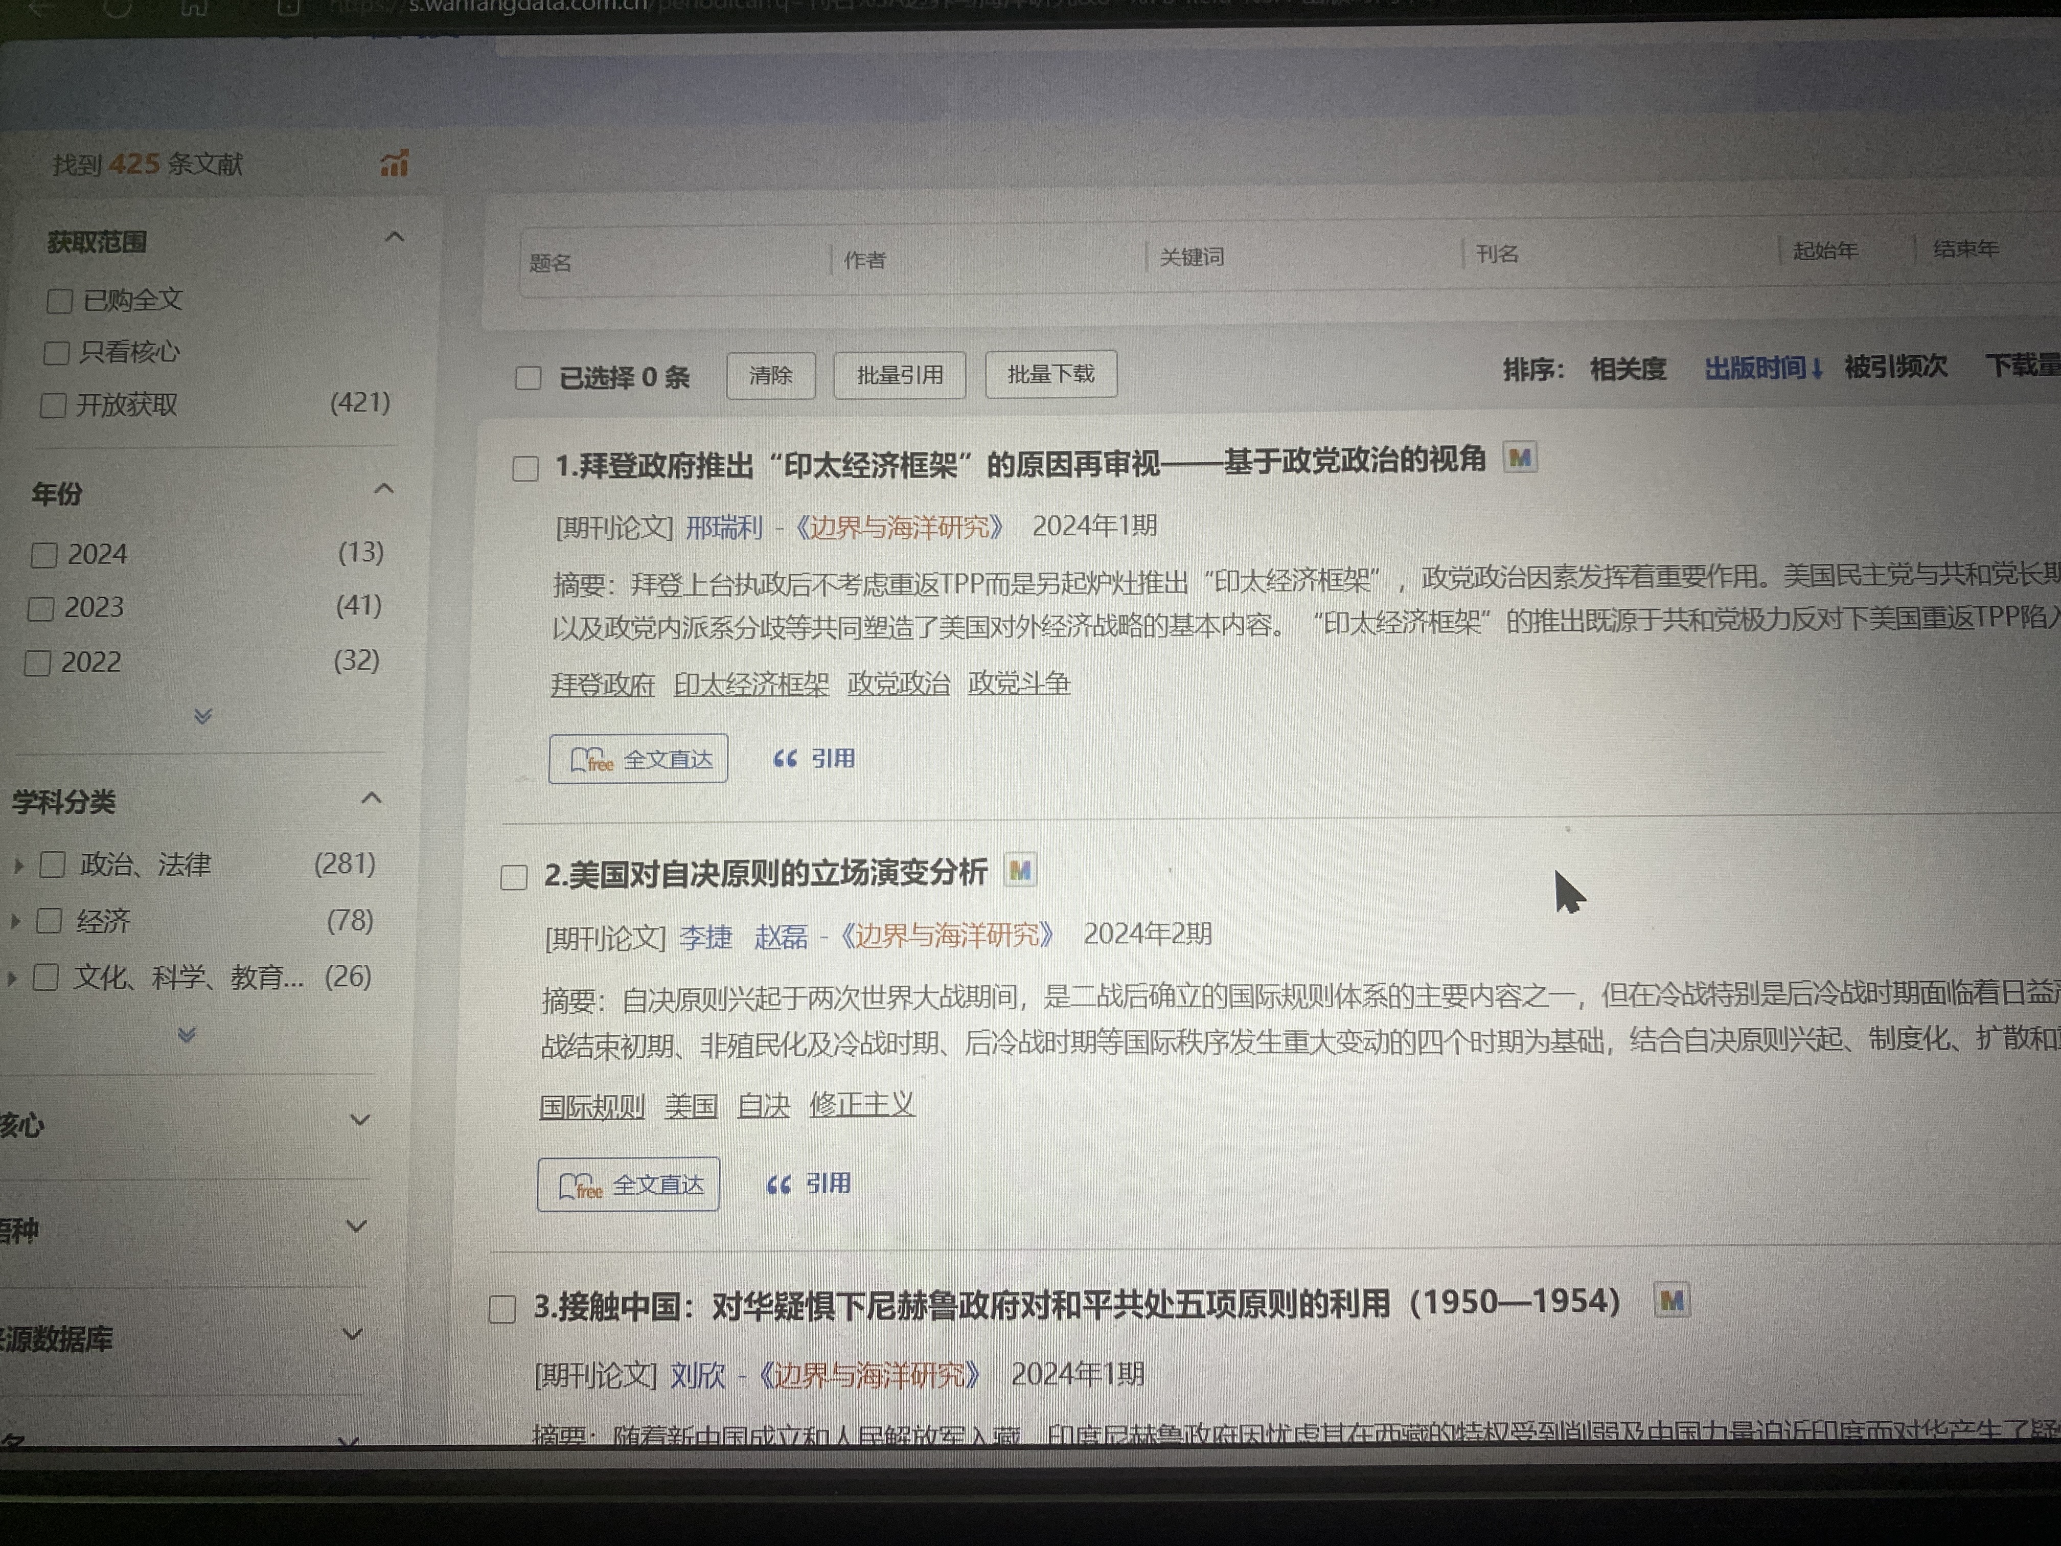Click the results analysis chart icon
2061x1546 pixels.
[394, 164]
